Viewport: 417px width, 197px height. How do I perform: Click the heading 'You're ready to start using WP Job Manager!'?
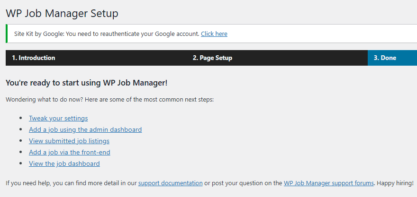pos(86,83)
